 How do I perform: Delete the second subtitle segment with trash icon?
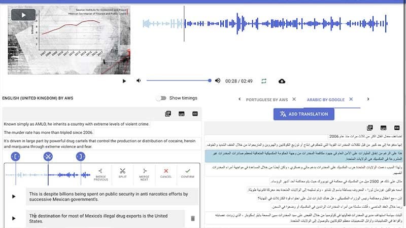192,218
